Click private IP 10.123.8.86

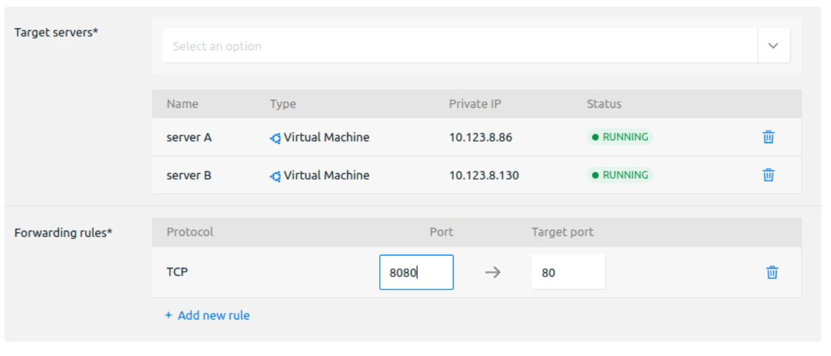481,138
